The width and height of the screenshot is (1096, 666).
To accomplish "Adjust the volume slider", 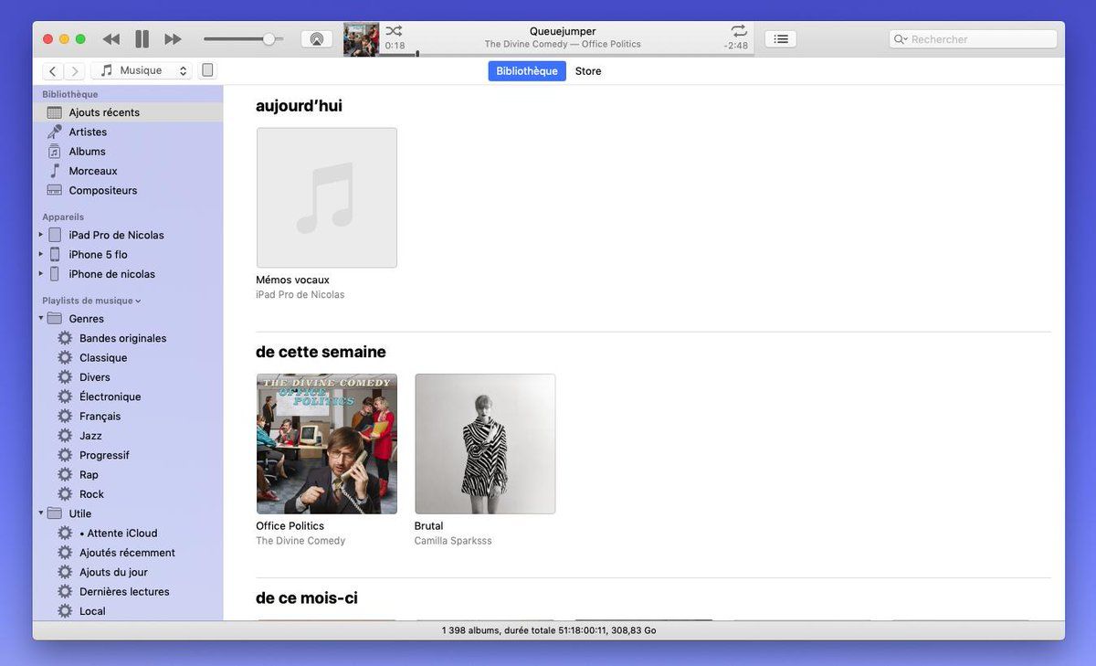I will tap(243, 39).
